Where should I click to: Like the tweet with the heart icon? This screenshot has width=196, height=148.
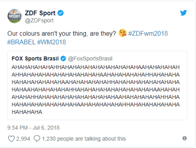(x=11, y=139)
